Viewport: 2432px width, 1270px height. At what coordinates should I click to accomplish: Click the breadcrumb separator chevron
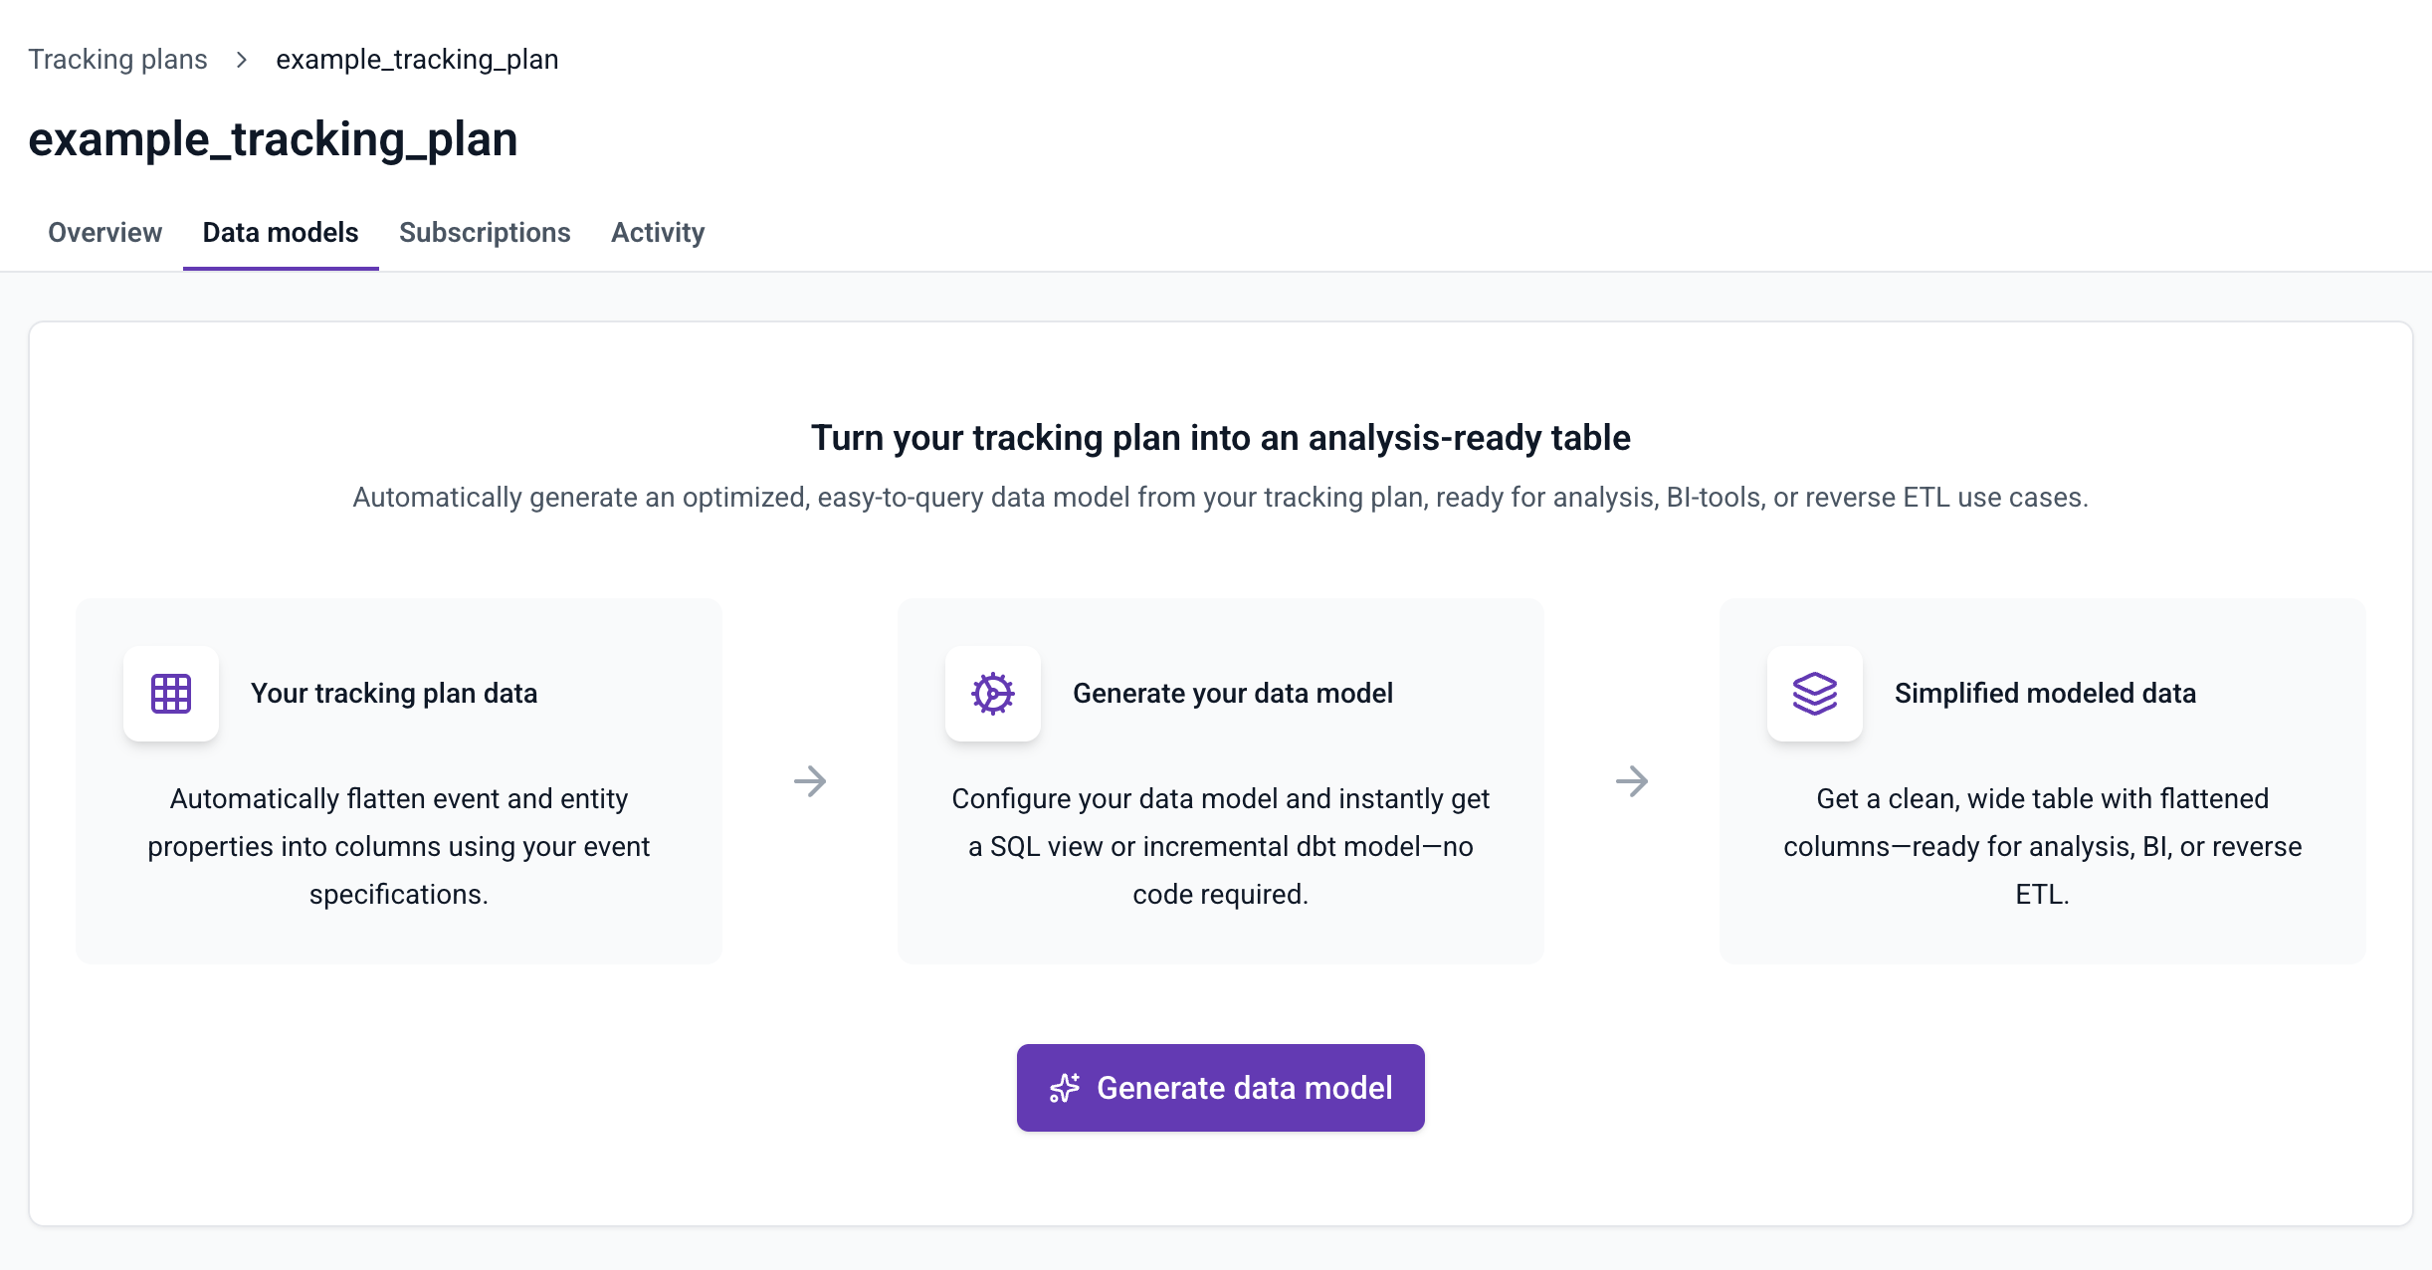pyautogui.click(x=241, y=60)
